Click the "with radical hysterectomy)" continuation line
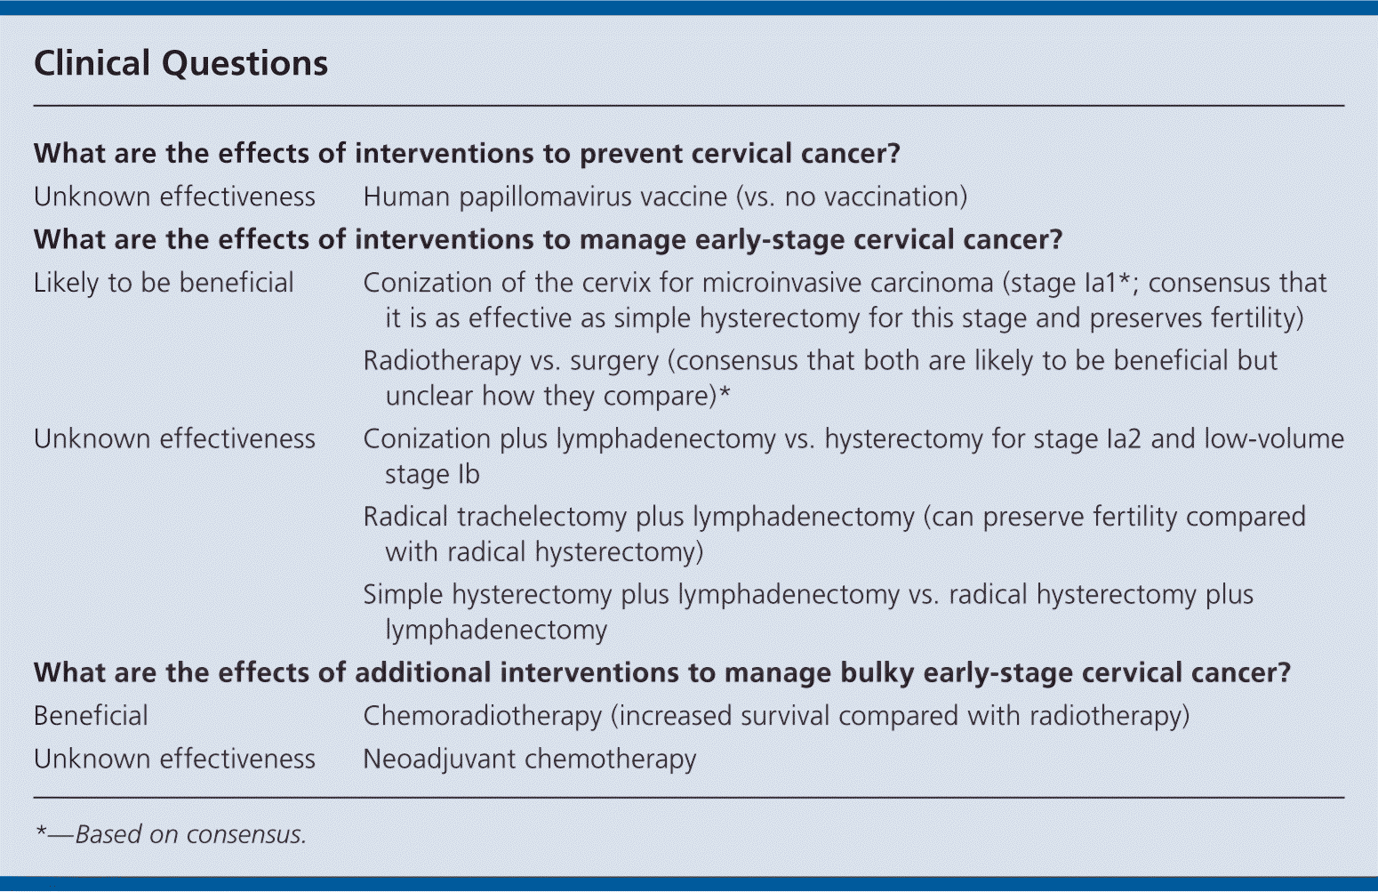 click(x=544, y=552)
